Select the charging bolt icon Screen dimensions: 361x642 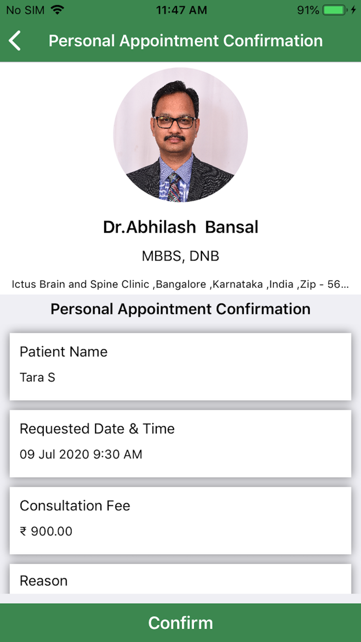pyautogui.click(x=353, y=9)
